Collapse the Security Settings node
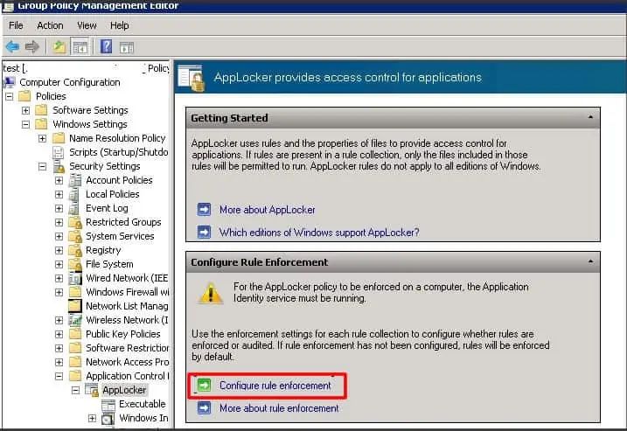This screenshot has height=431, width=627. [x=42, y=166]
